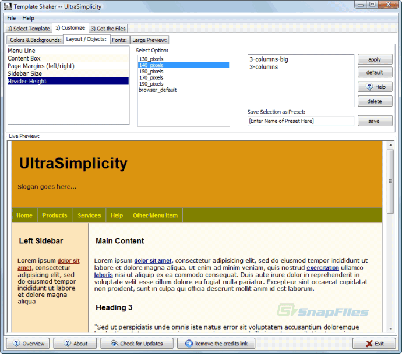Open the Layout / Objects tab
Viewport: 402px width, 354px height.
tap(86, 39)
